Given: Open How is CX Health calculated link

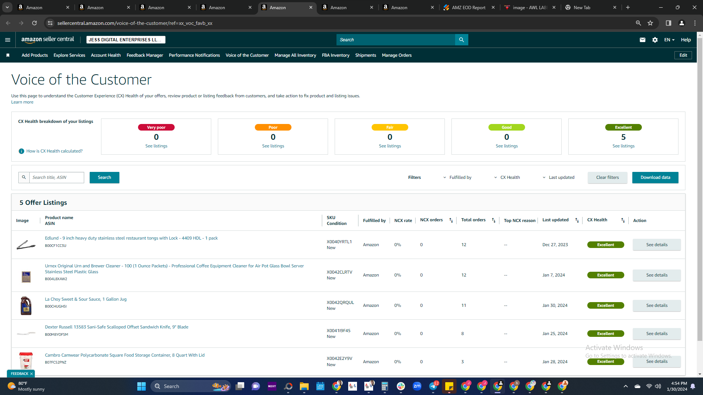Looking at the screenshot, I should (x=55, y=151).
